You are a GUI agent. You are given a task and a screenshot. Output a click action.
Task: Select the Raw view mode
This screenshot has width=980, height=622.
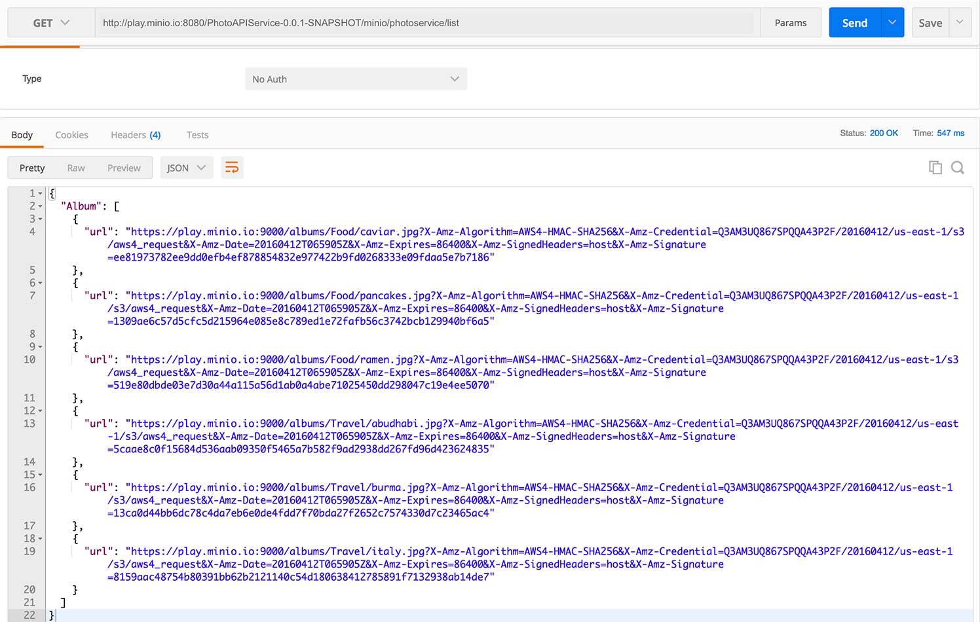point(76,168)
